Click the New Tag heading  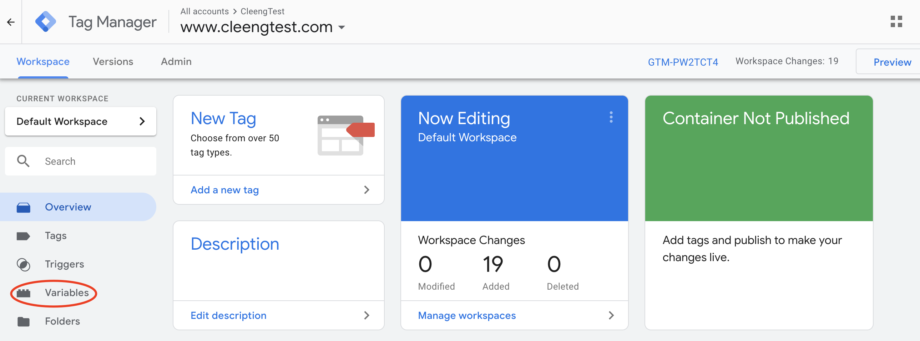pyautogui.click(x=223, y=118)
